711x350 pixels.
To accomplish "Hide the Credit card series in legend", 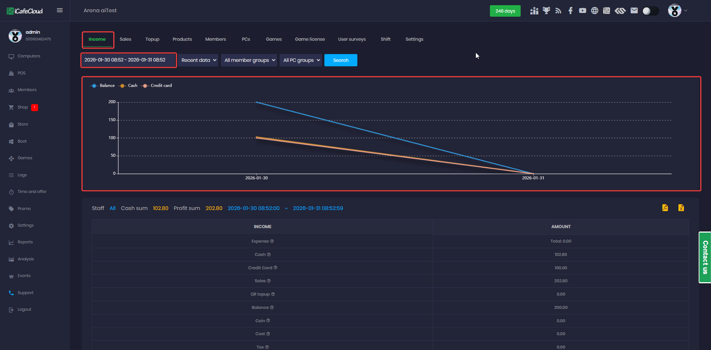I will point(157,86).
